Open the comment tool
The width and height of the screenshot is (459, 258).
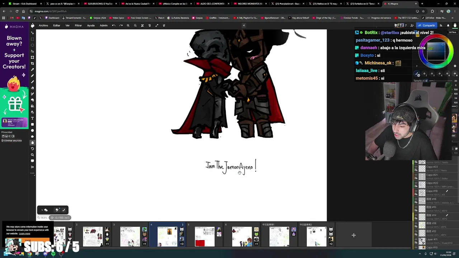(x=32, y=161)
